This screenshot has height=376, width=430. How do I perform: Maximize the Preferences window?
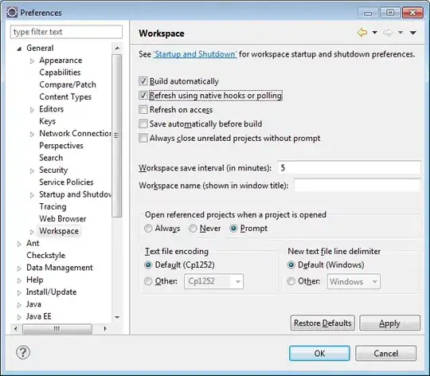tap(390, 13)
